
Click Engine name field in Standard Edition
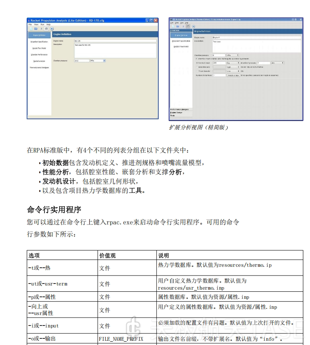(257, 38)
